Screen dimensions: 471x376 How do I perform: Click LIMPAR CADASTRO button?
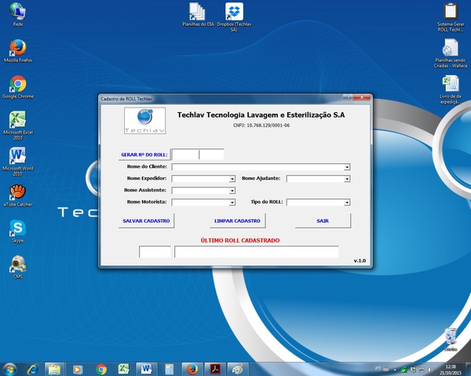click(x=237, y=221)
